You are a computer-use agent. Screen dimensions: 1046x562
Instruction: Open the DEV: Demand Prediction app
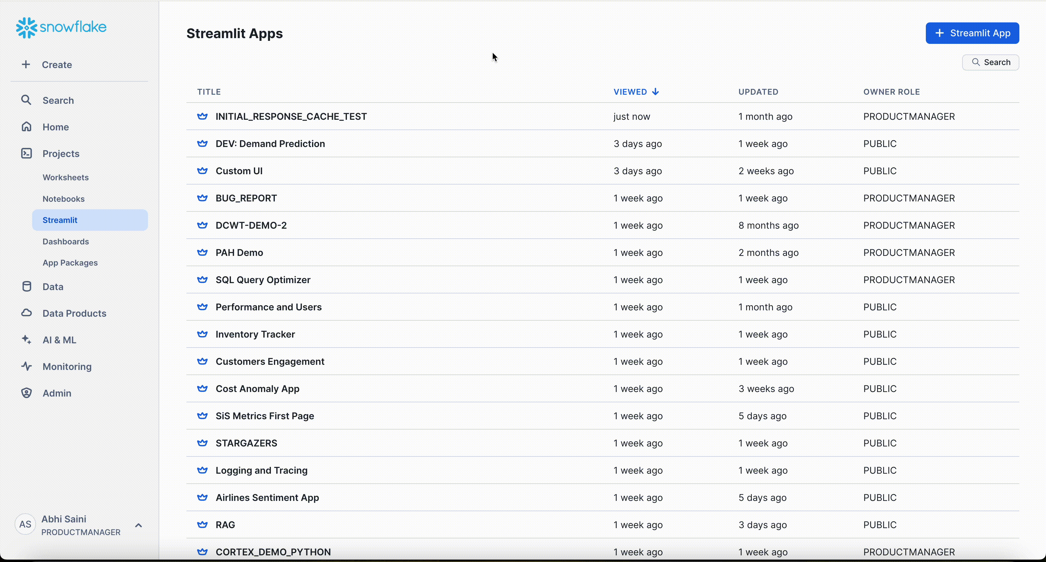pos(270,144)
